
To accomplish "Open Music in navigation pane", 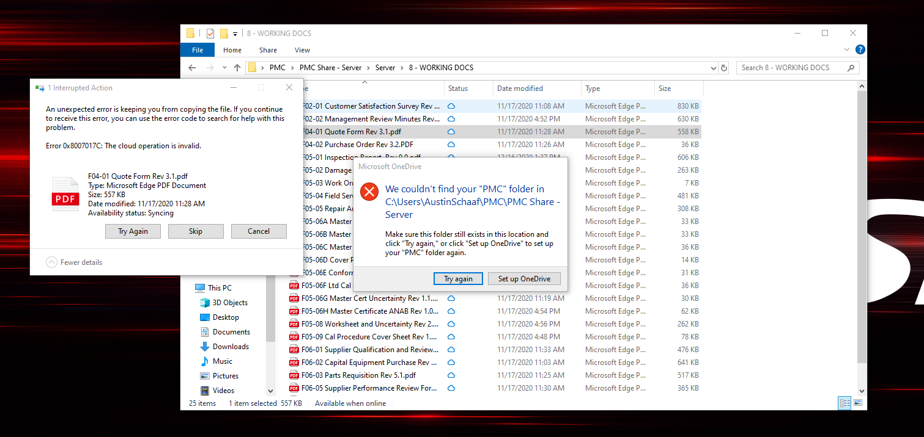I will click(x=222, y=361).
